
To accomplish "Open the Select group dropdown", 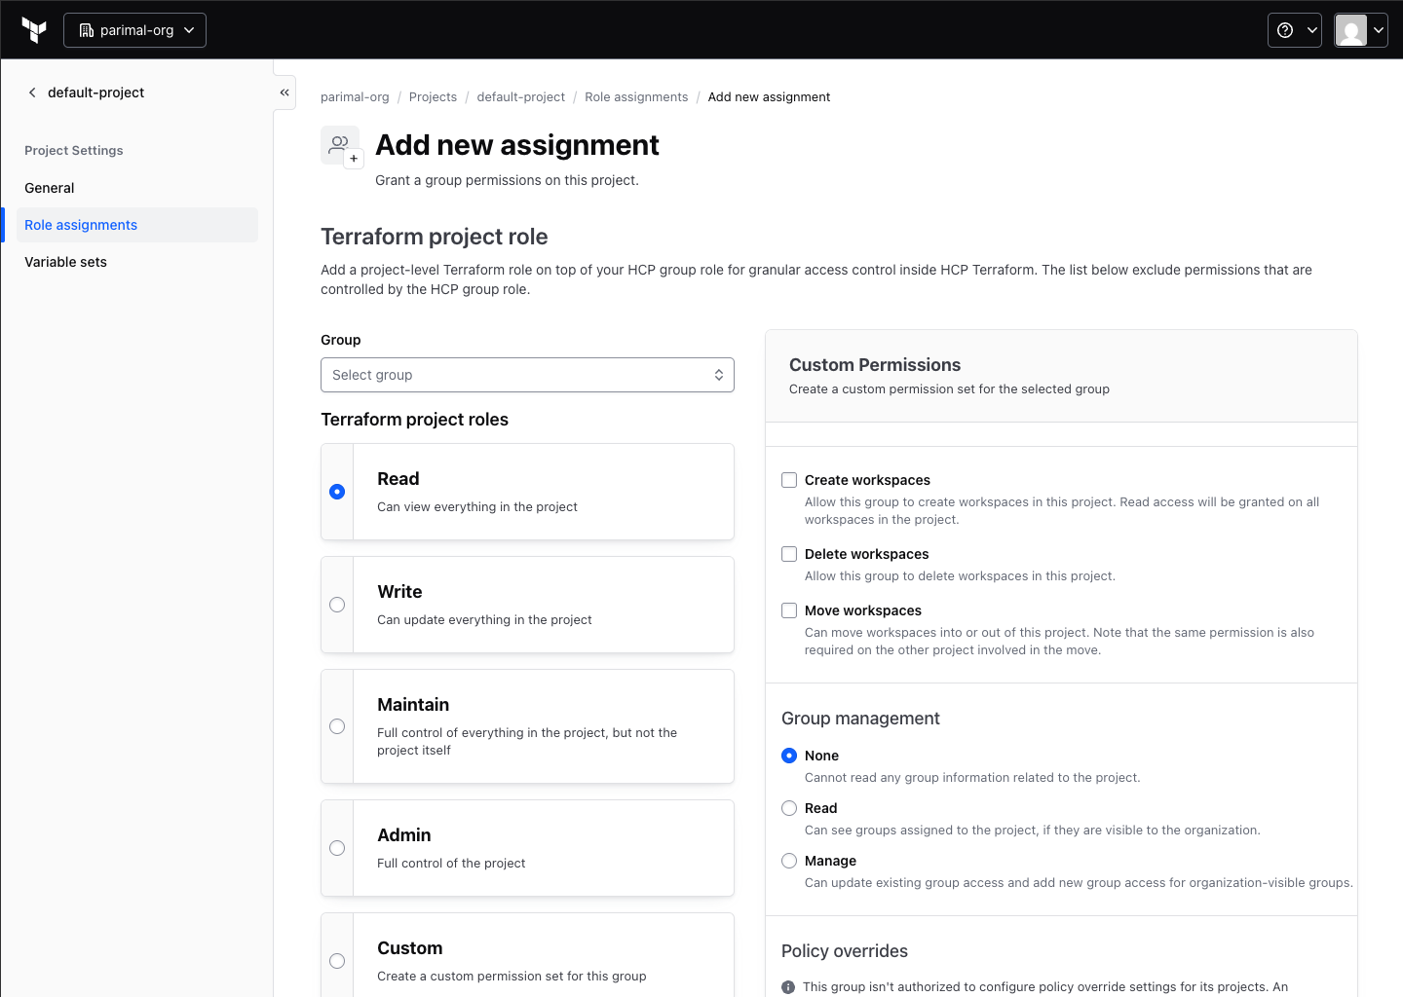I will point(527,375).
